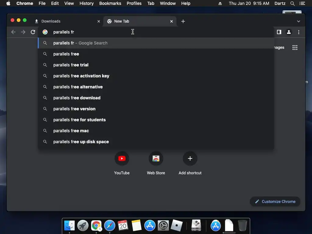Open a new tab with plus button
This screenshot has height=234, width=312.
pyautogui.click(x=183, y=21)
